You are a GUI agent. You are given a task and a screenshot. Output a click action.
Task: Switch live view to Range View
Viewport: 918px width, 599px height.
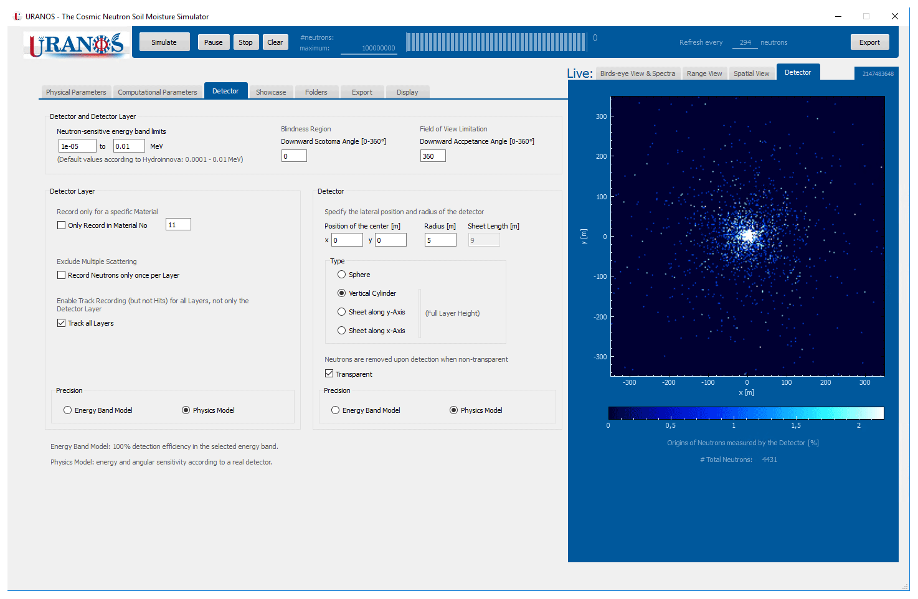point(704,73)
